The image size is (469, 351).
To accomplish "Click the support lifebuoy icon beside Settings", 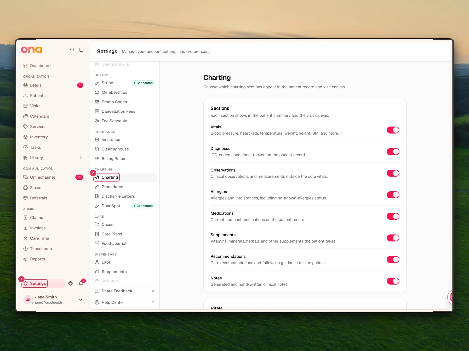I will pos(71,283).
